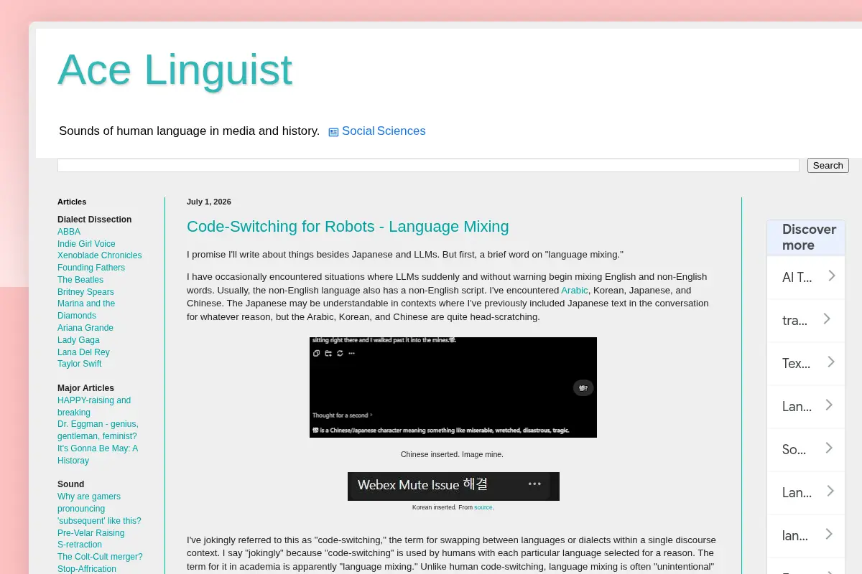Focus the blog search input field
The height and width of the screenshot is (574, 862).
(428, 165)
